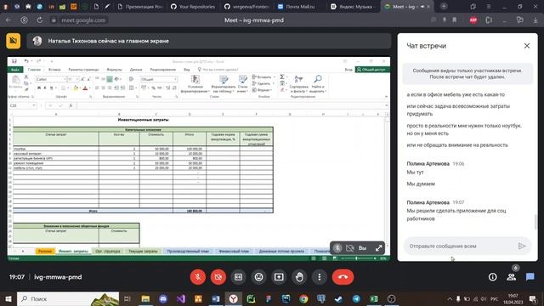544x306 pixels.
Task: Click the Общий доступ share button
Action: click(372, 70)
